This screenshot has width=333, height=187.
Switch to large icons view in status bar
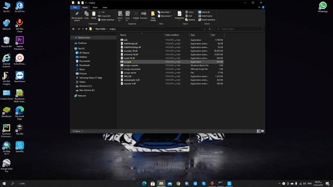(x=262, y=131)
